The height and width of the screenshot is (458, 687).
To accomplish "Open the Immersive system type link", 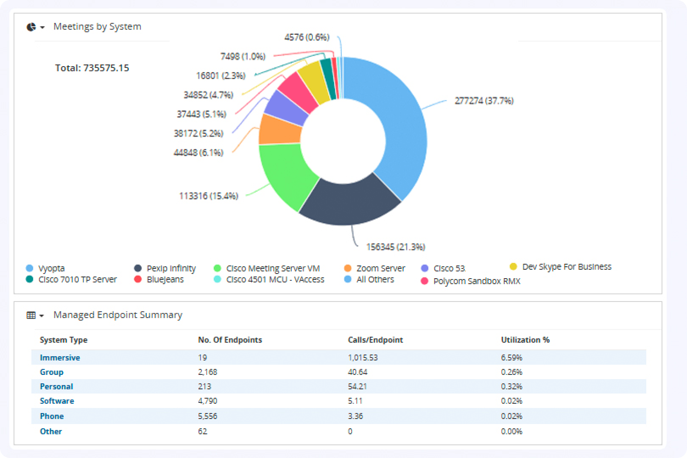I will [60, 357].
